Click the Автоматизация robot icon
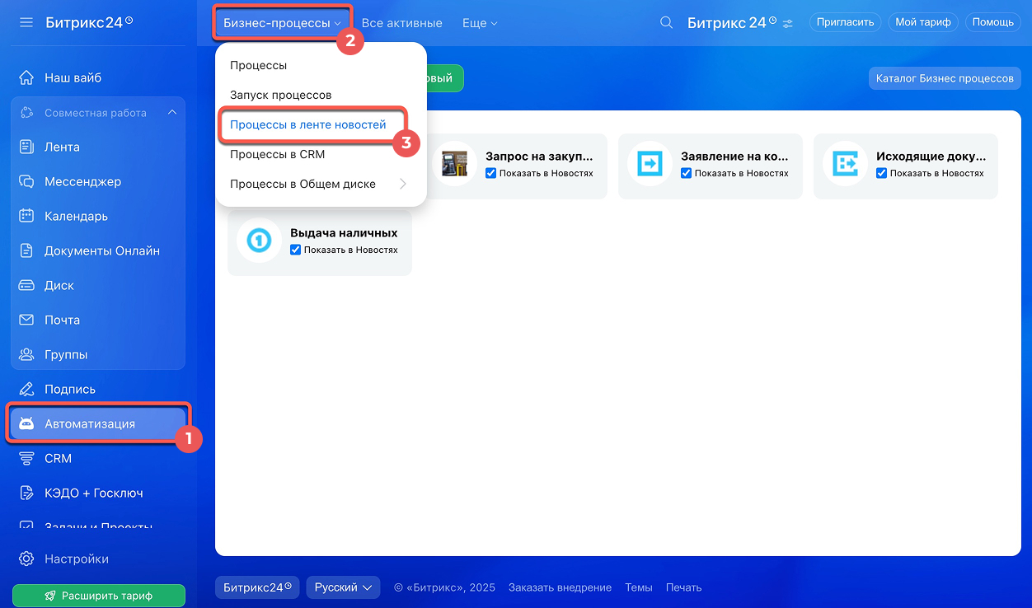 (x=26, y=423)
